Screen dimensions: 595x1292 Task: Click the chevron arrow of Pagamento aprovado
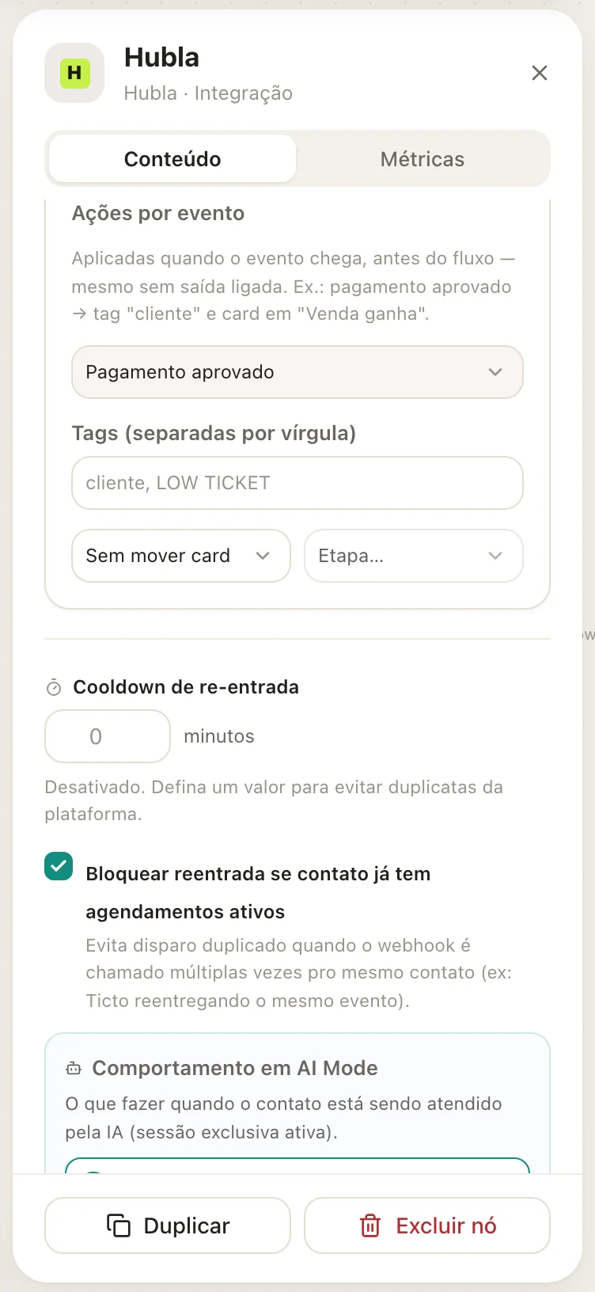click(x=495, y=372)
